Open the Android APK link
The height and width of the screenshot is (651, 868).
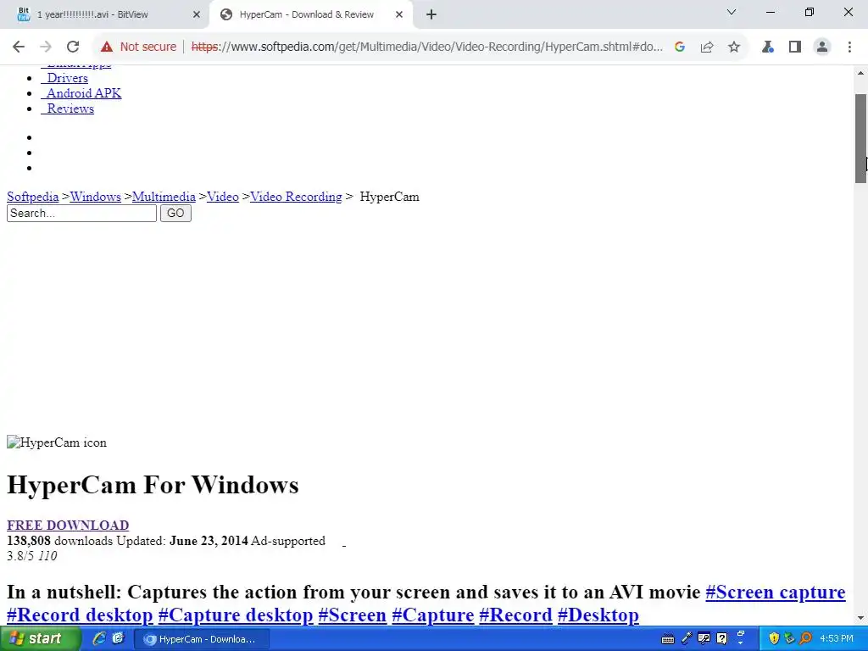click(81, 93)
